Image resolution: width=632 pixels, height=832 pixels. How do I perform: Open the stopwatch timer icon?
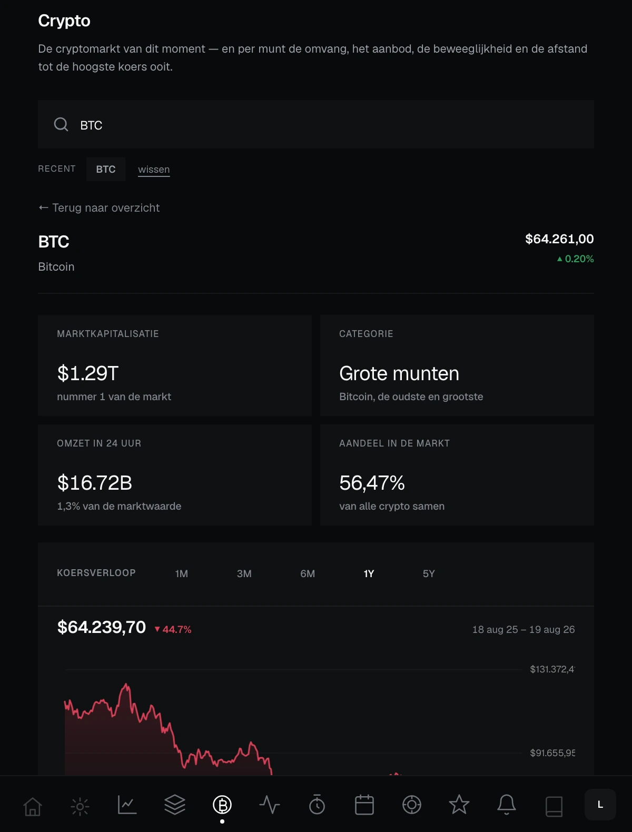coord(317,806)
